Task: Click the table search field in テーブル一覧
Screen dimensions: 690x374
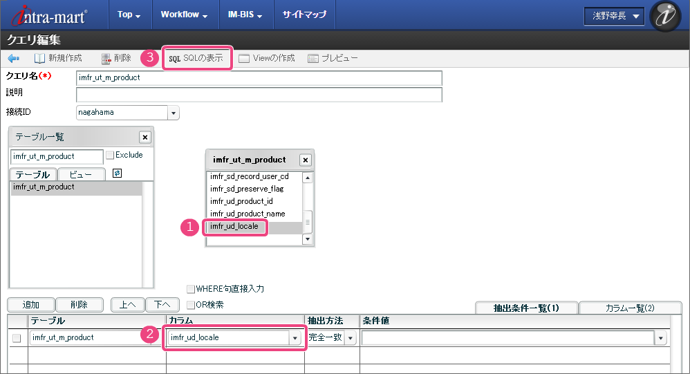Action: coord(56,157)
